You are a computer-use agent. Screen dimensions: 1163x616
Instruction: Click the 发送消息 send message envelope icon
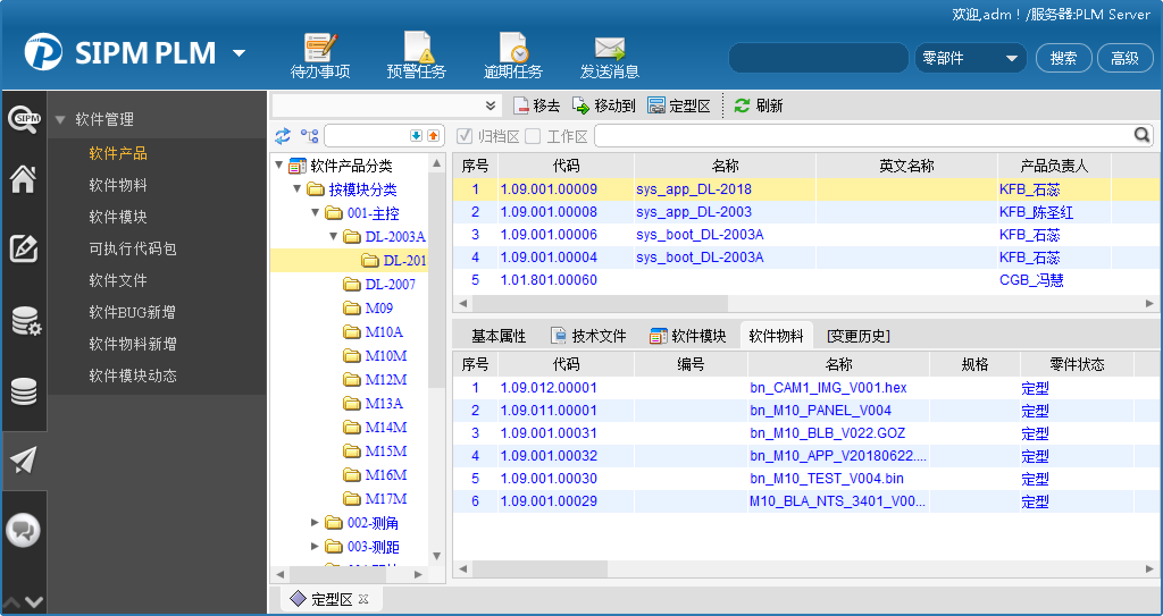point(609,48)
